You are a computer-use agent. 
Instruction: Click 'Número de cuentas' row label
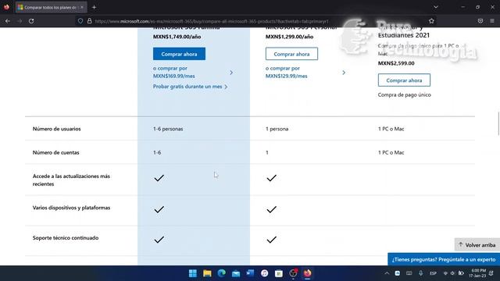(55, 152)
